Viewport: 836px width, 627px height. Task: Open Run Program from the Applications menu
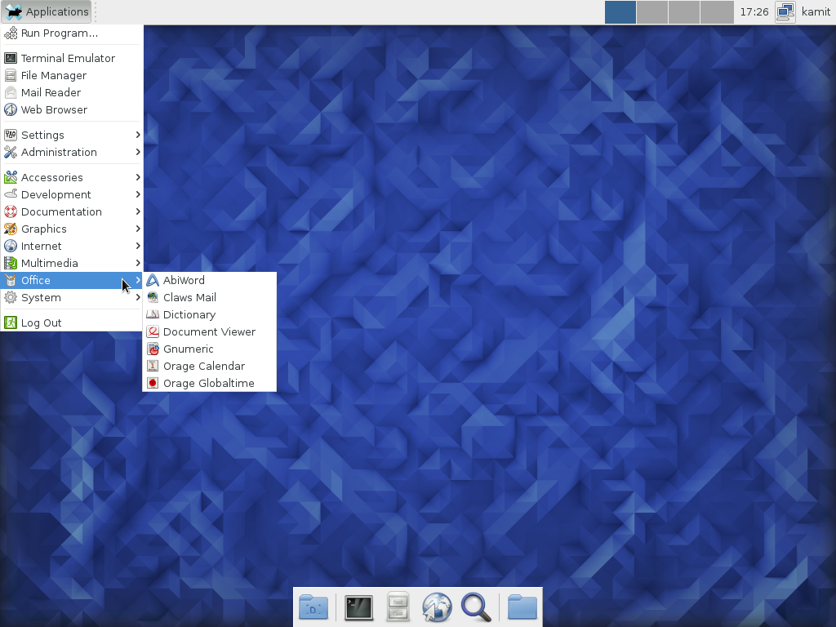(x=59, y=33)
